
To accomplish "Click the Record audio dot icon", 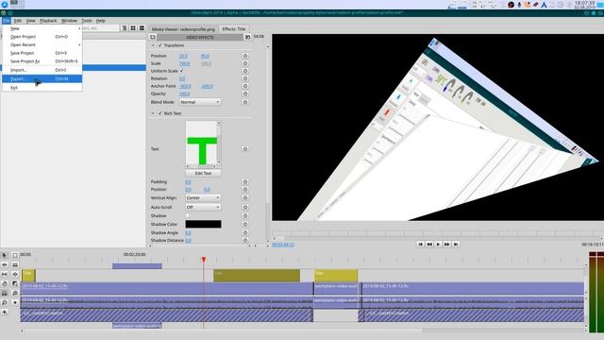I will 15,302.
